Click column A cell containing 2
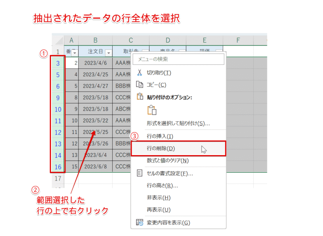323x236 pixels. pos(71,63)
